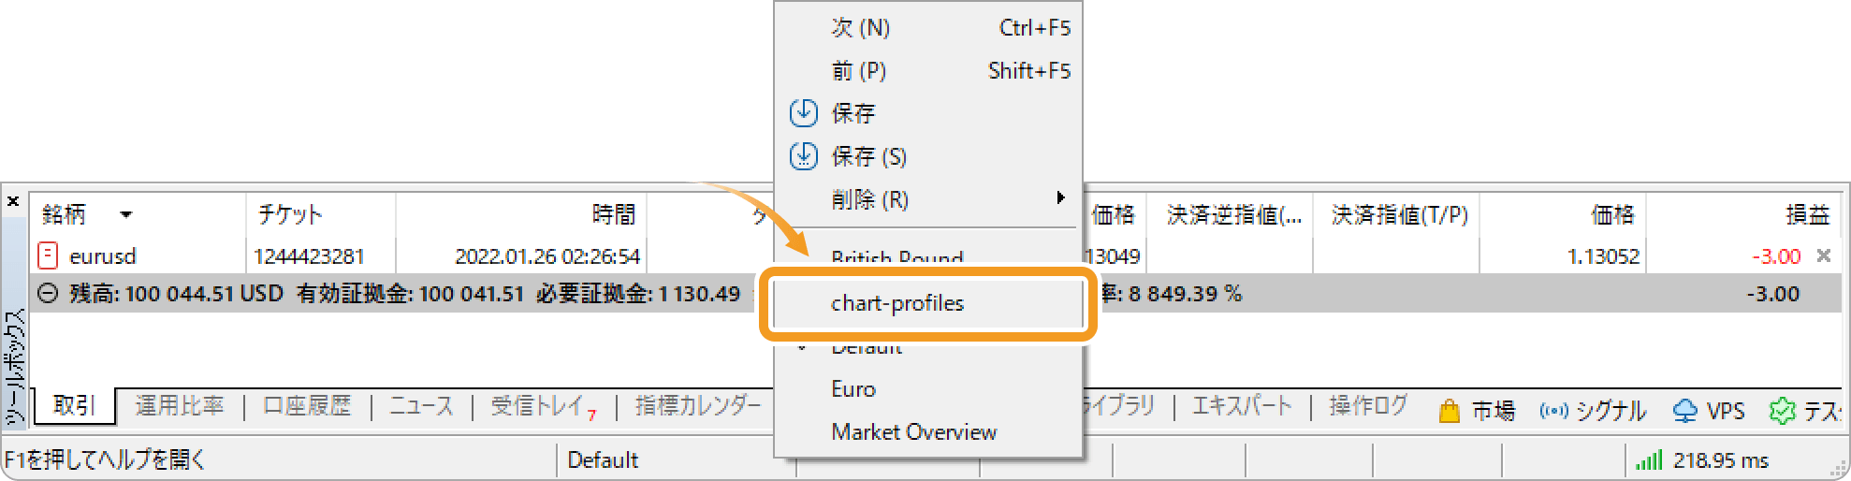Click the eurusd symbol cell
Image resolution: width=1851 pixels, height=481 pixels.
(x=103, y=256)
